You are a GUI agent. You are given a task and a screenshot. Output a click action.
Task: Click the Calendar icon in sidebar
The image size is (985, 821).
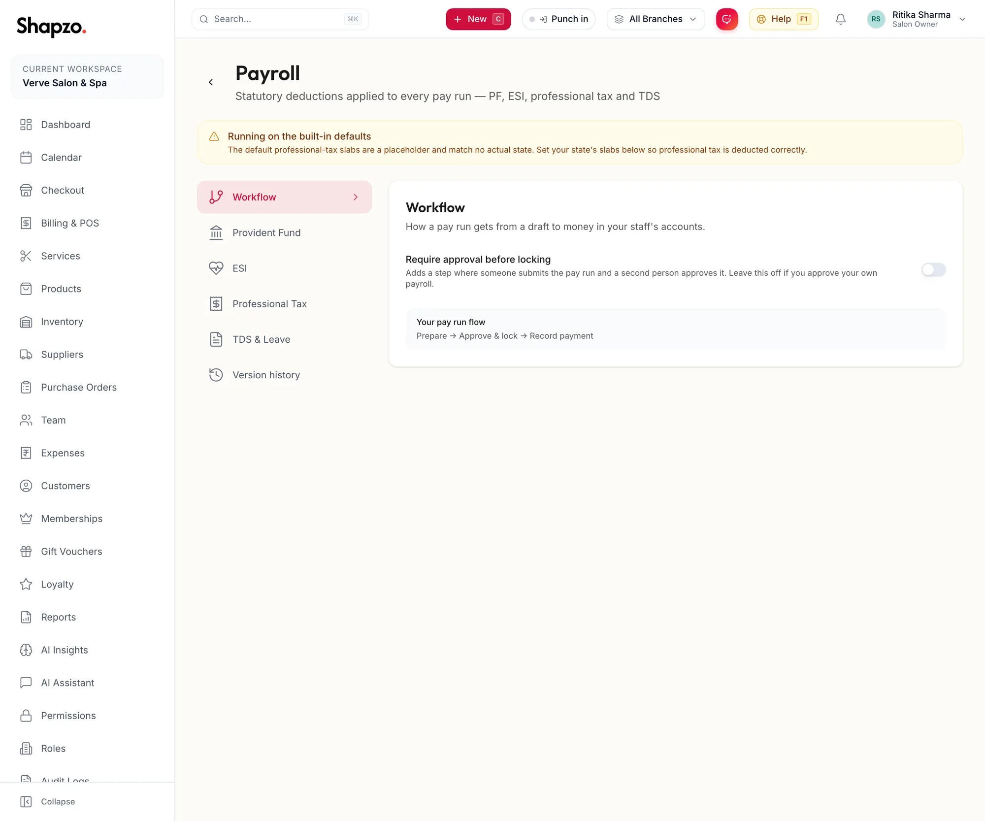[x=26, y=158]
